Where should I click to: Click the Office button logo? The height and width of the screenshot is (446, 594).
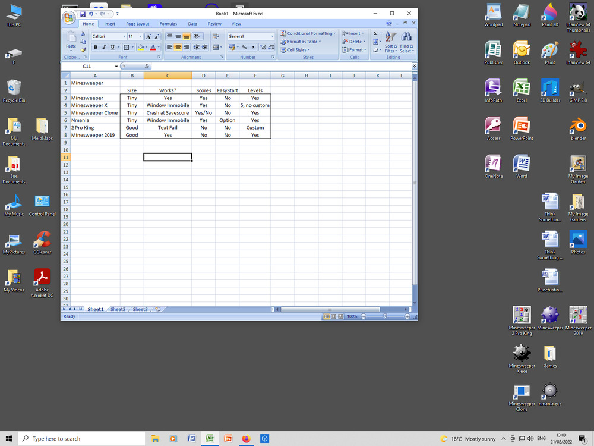coord(69,17)
